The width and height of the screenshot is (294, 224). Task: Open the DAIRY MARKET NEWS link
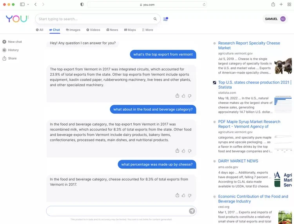click(238, 161)
